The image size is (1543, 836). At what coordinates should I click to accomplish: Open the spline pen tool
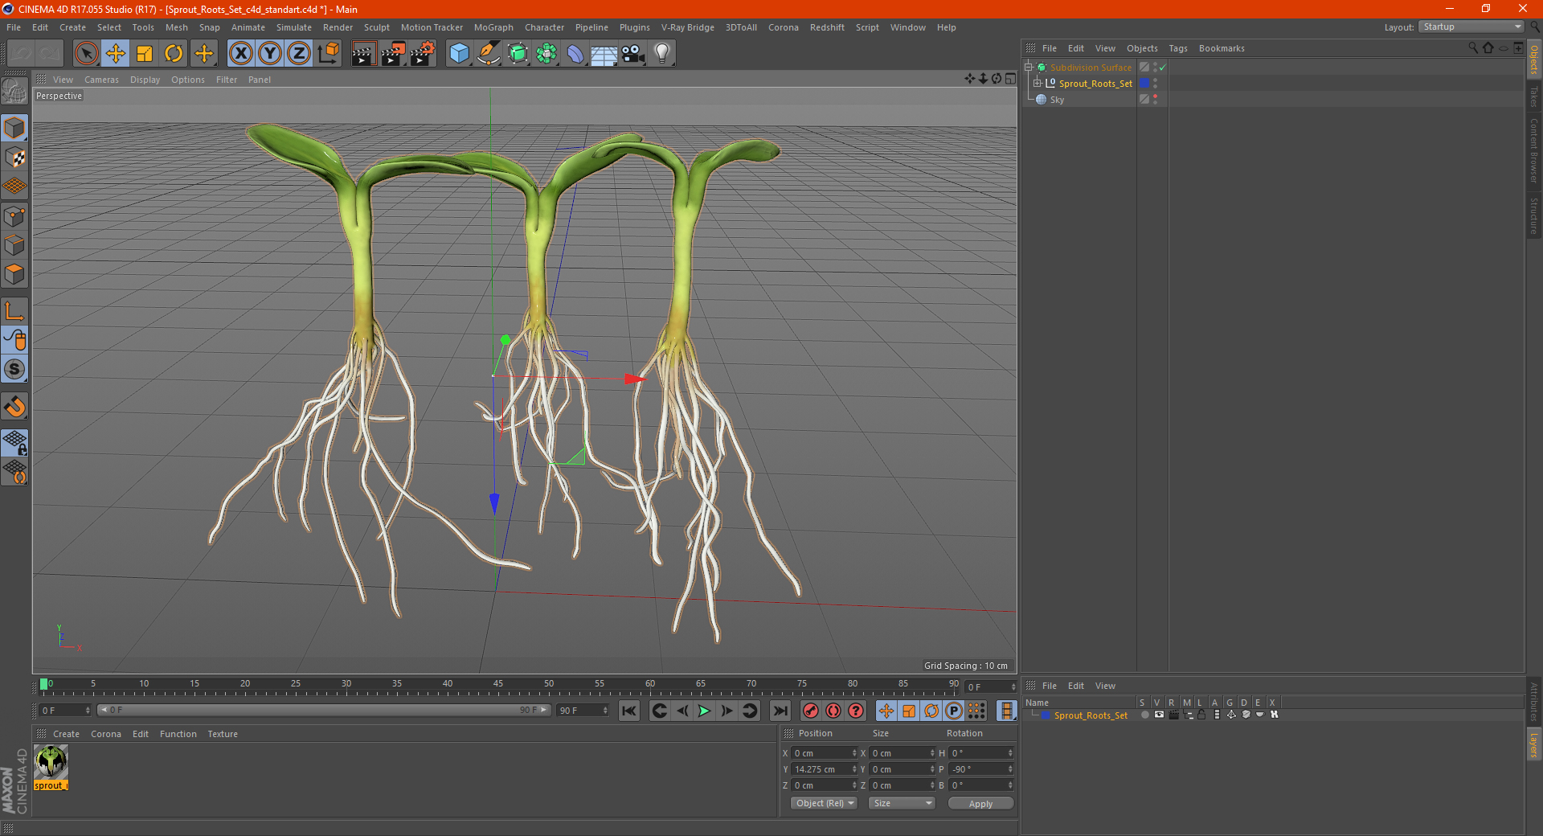point(488,54)
